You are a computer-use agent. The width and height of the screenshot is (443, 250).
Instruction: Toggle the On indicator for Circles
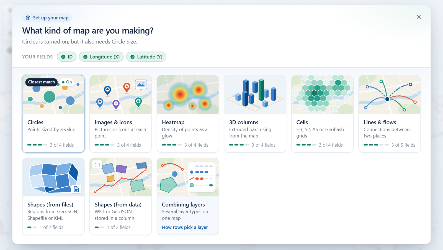click(x=67, y=82)
